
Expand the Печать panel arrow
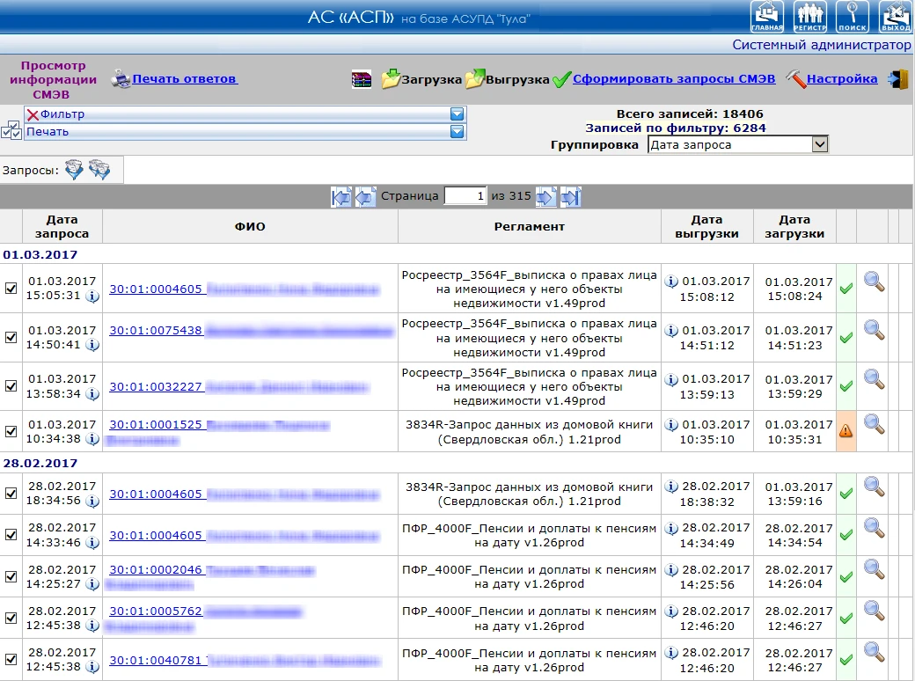point(457,132)
